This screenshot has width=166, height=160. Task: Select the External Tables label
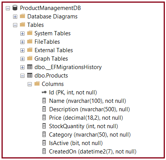54,50
